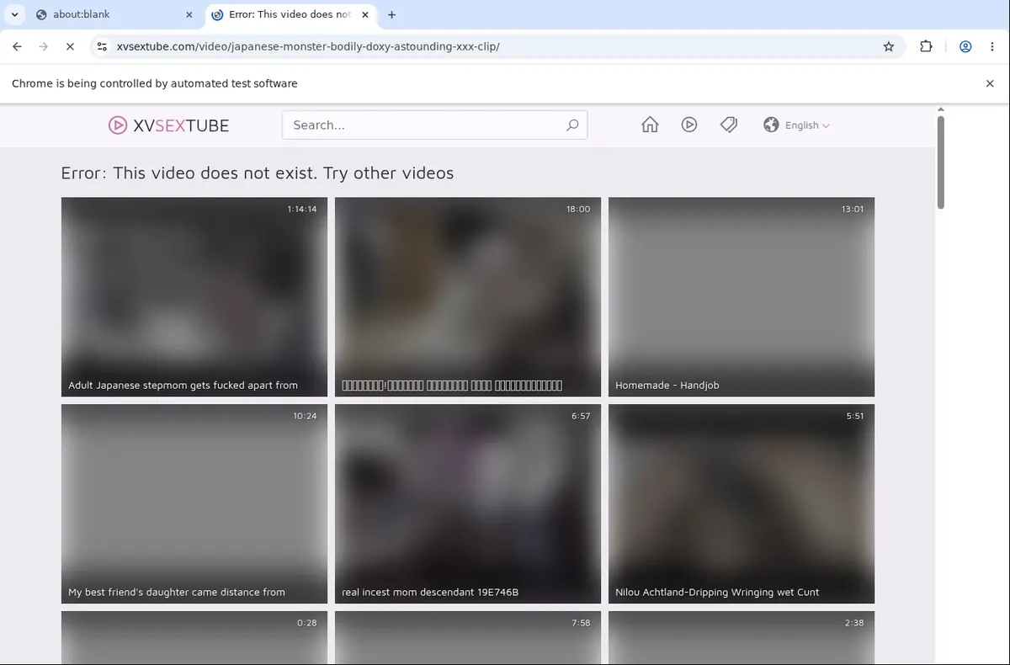Click the 'Chrome is being controlled' infobar text
1010x665 pixels.
pyautogui.click(x=155, y=83)
